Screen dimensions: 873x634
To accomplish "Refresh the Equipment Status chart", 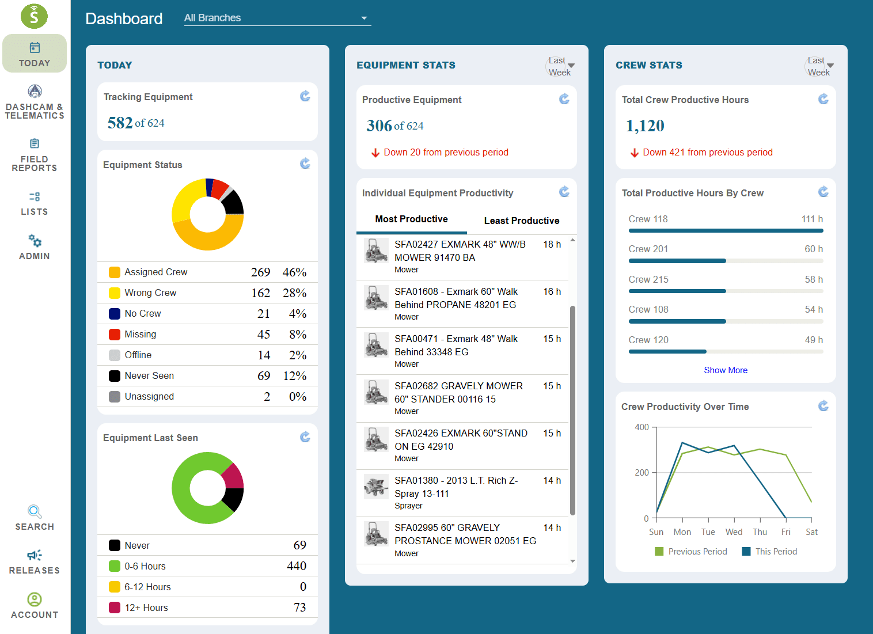I will point(305,164).
